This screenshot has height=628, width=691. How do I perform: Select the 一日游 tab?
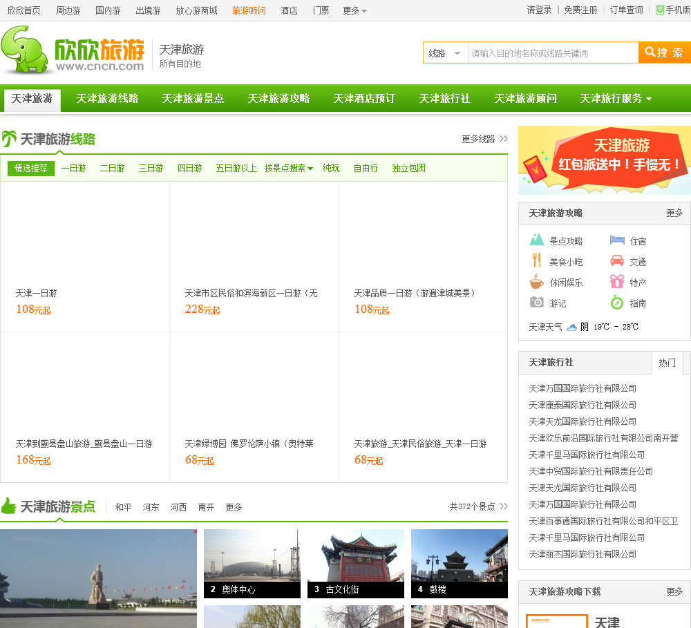[73, 169]
